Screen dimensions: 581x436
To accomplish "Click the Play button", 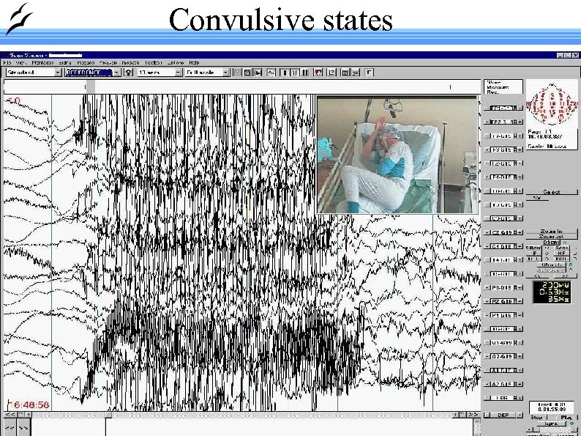I will point(566,417).
